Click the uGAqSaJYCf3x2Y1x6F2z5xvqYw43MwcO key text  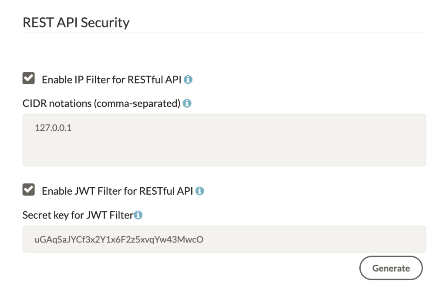[119, 240]
